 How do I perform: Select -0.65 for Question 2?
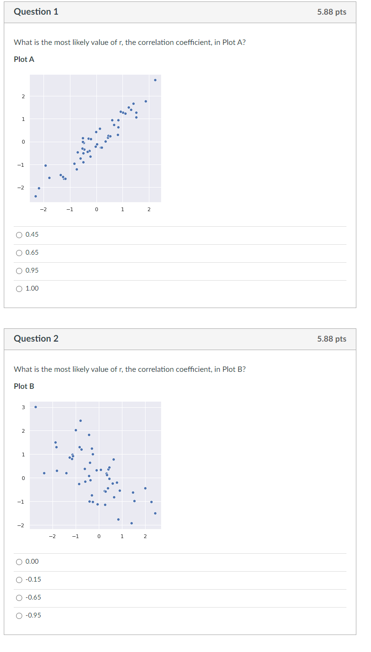[19, 597]
